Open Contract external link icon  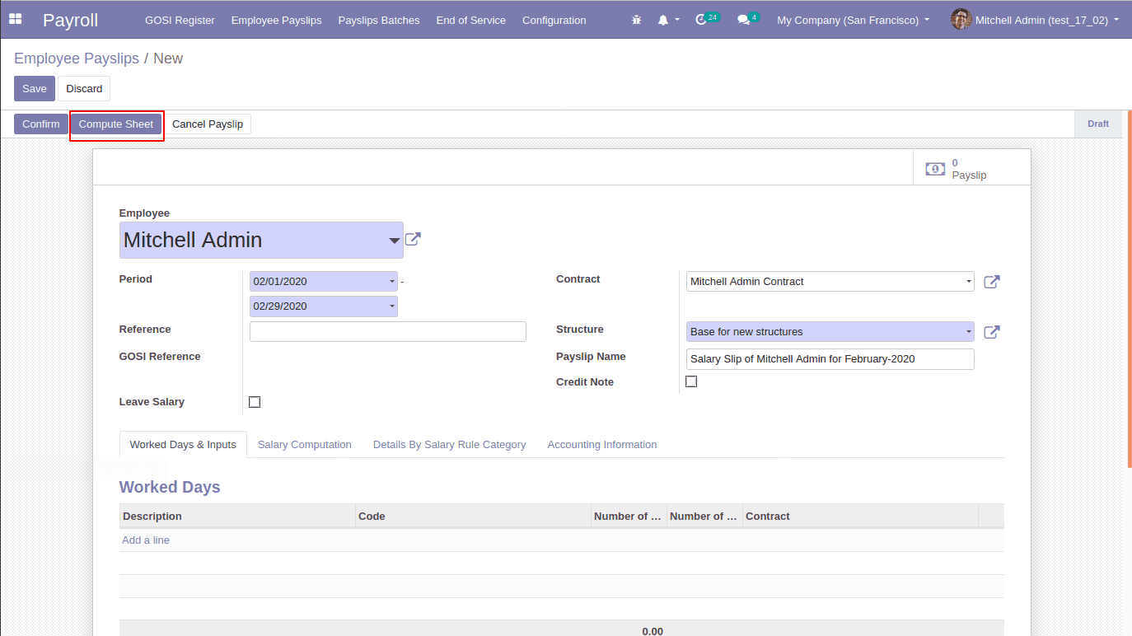click(992, 282)
